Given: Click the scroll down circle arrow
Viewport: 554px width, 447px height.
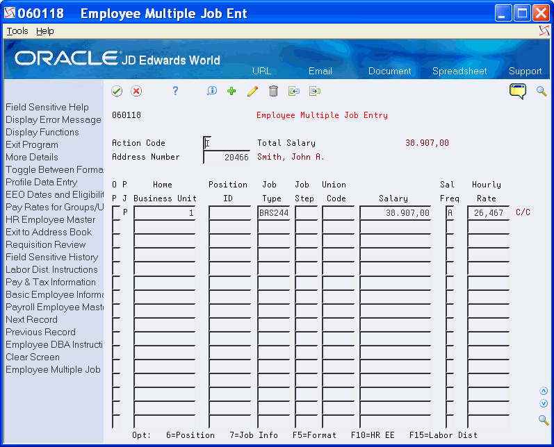Looking at the screenshot, I should coord(544,403).
